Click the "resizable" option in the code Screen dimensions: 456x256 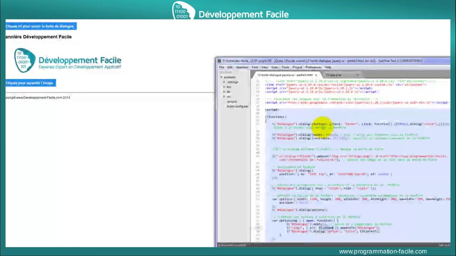click(321, 138)
